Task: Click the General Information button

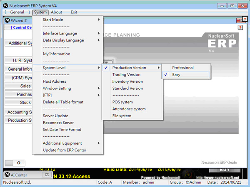Action: (x=18, y=69)
